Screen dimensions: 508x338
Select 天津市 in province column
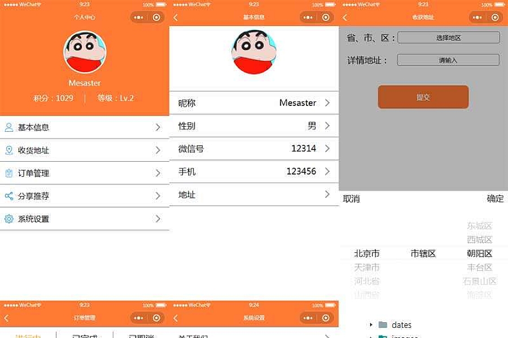pos(367,268)
